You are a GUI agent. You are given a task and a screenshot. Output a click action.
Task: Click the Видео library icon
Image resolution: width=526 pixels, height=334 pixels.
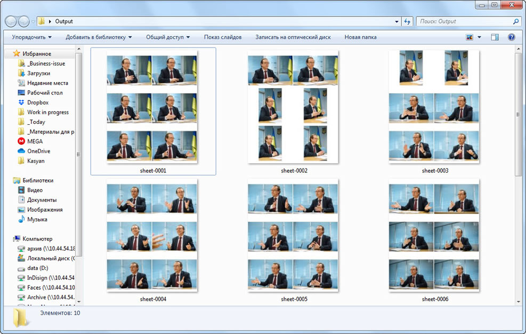(21, 190)
